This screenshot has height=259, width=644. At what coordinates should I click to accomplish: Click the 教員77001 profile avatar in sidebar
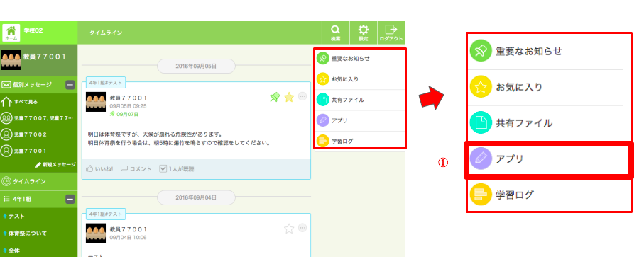[x=11, y=61]
